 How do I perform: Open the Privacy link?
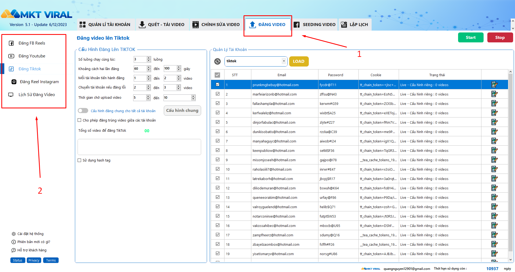tap(34, 260)
